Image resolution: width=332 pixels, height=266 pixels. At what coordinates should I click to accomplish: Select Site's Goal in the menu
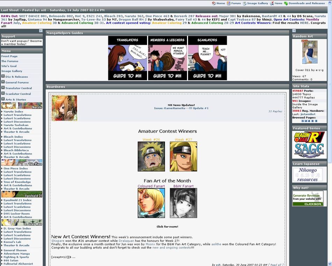(9, 66)
